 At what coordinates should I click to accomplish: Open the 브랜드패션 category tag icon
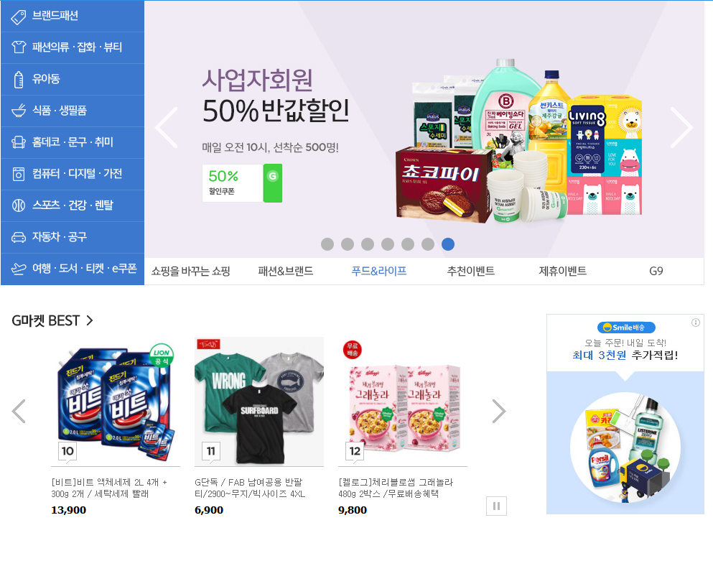tap(18, 17)
